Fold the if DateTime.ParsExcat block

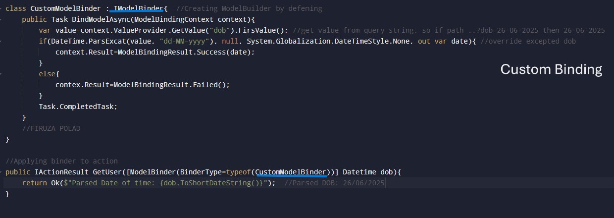pos(1,41)
